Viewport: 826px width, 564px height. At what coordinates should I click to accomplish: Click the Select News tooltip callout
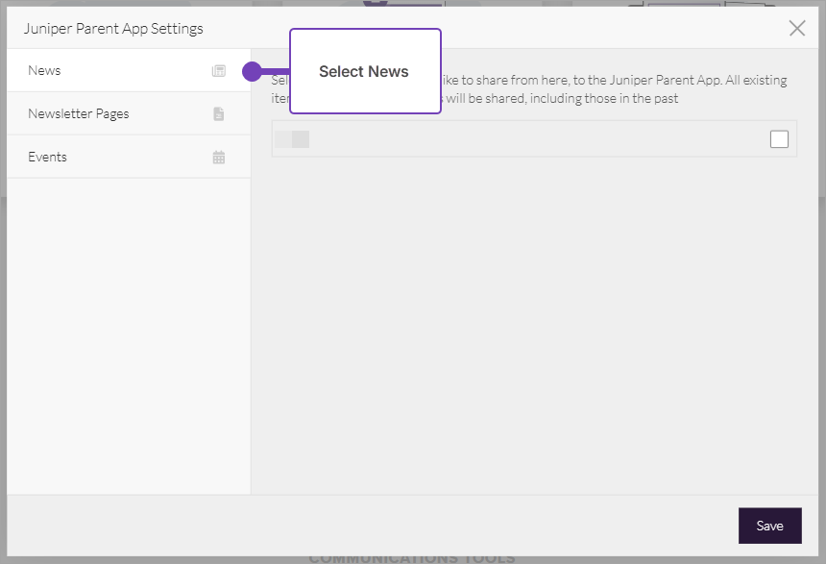(x=365, y=72)
